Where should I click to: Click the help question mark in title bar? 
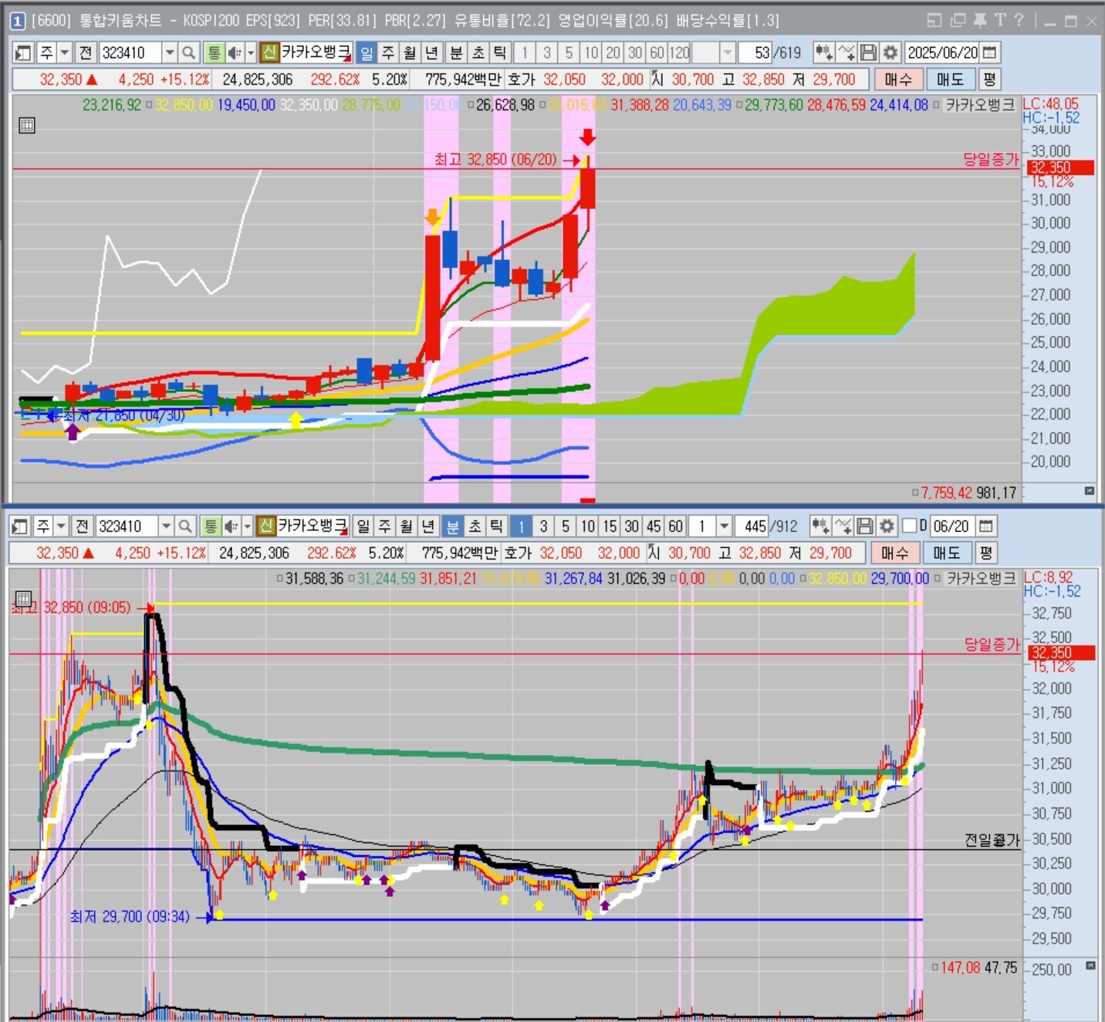1019,21
